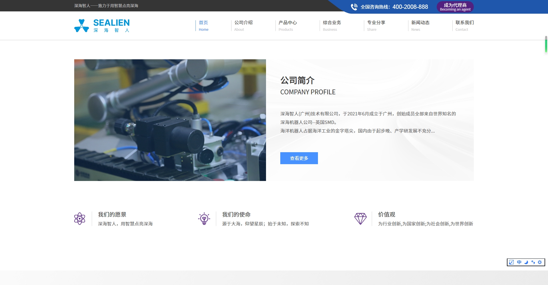Image resolution: width=548 pixels, height=285 pixels.
Task: Open the 新闻动态 News page
Action: click(x=420, y=25)
